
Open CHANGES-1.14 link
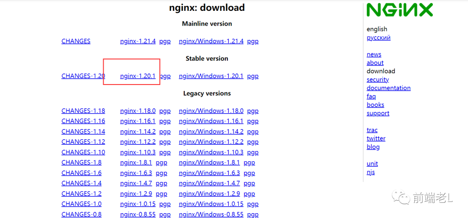(83, 131)
